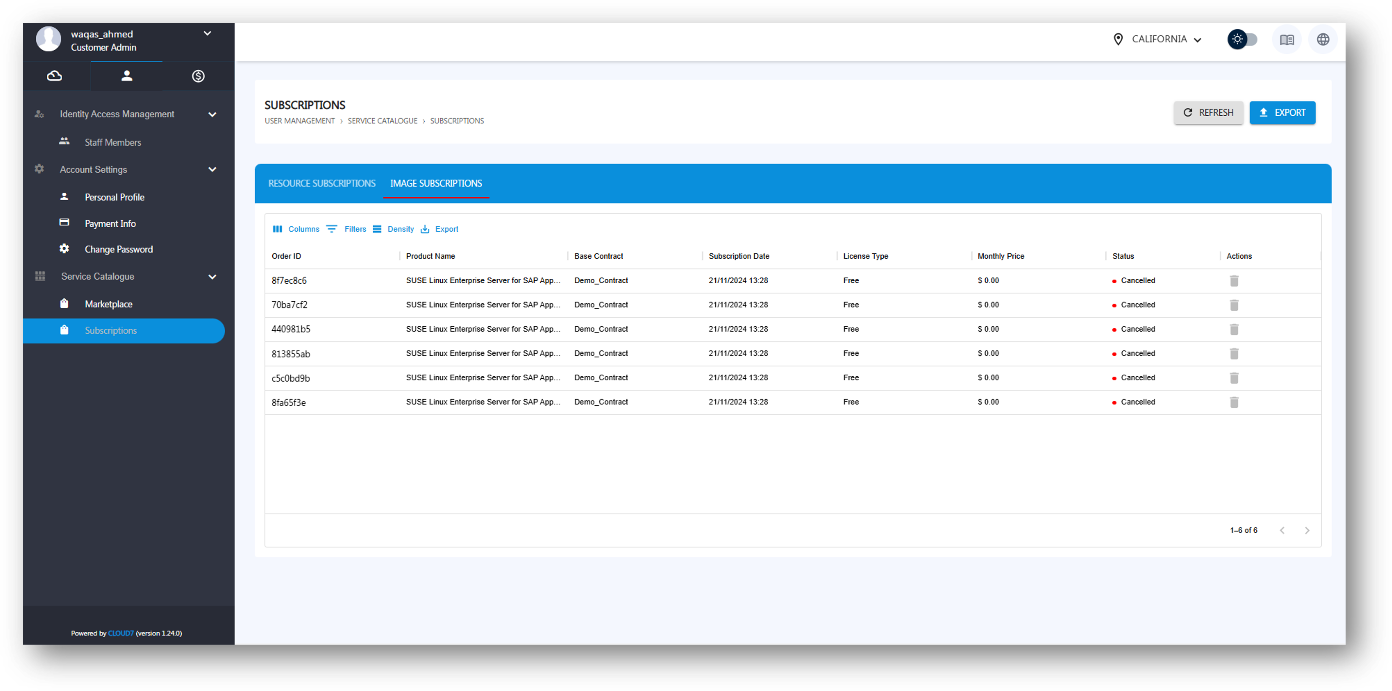Image resolution: width=1392 pixels, height=691 pixels.
Task: Expand the waqas_ahmed user menu chevron
Action: point(207,33)
